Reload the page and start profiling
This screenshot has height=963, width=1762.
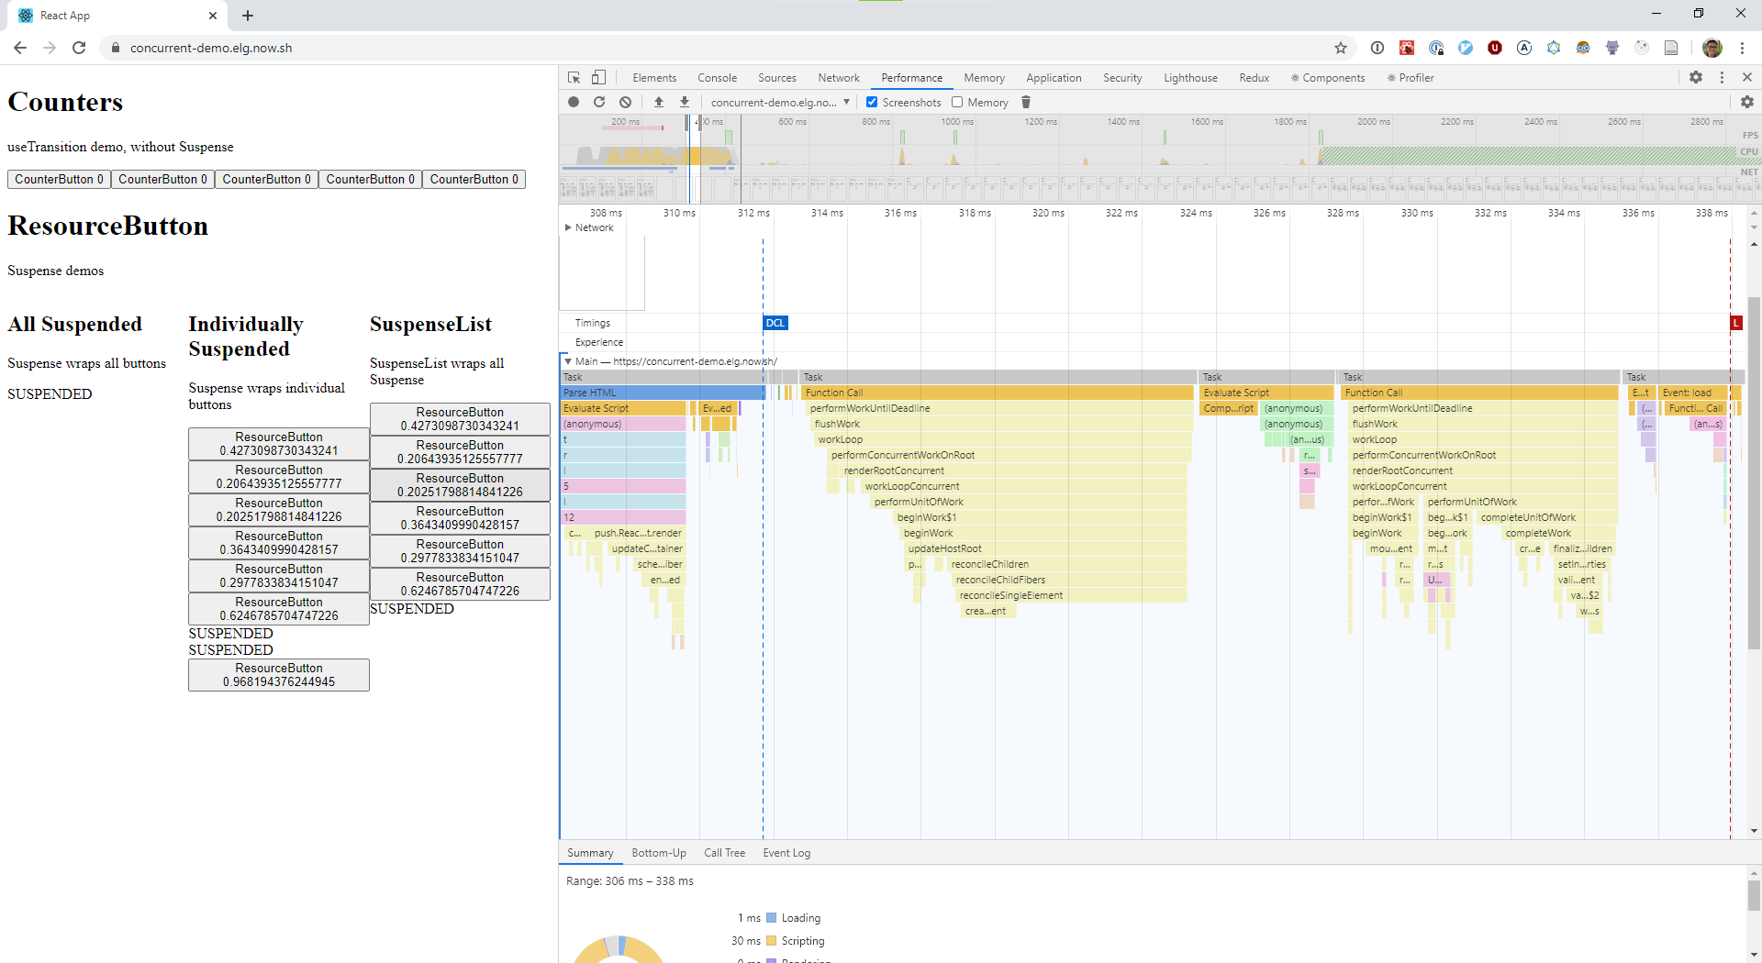599,102
